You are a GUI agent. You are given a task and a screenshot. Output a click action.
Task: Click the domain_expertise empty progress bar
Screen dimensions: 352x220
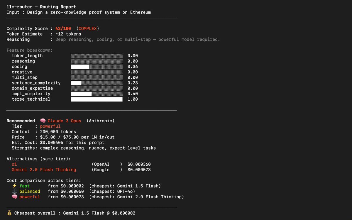point(97,88)
